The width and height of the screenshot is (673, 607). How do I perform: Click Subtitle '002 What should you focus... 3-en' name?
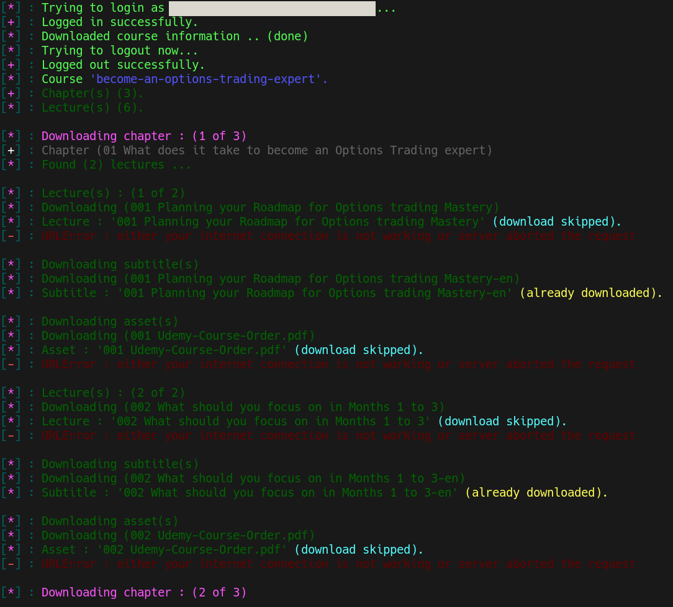point(287,492)
